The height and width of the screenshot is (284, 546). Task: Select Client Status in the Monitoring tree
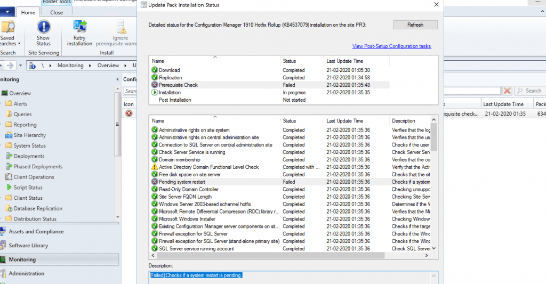coord(28,198)
